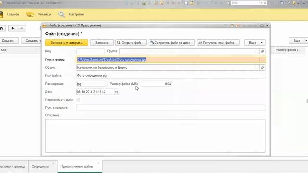Open the yellow info icon
308x173 pixels.
(x=294, y=3)
